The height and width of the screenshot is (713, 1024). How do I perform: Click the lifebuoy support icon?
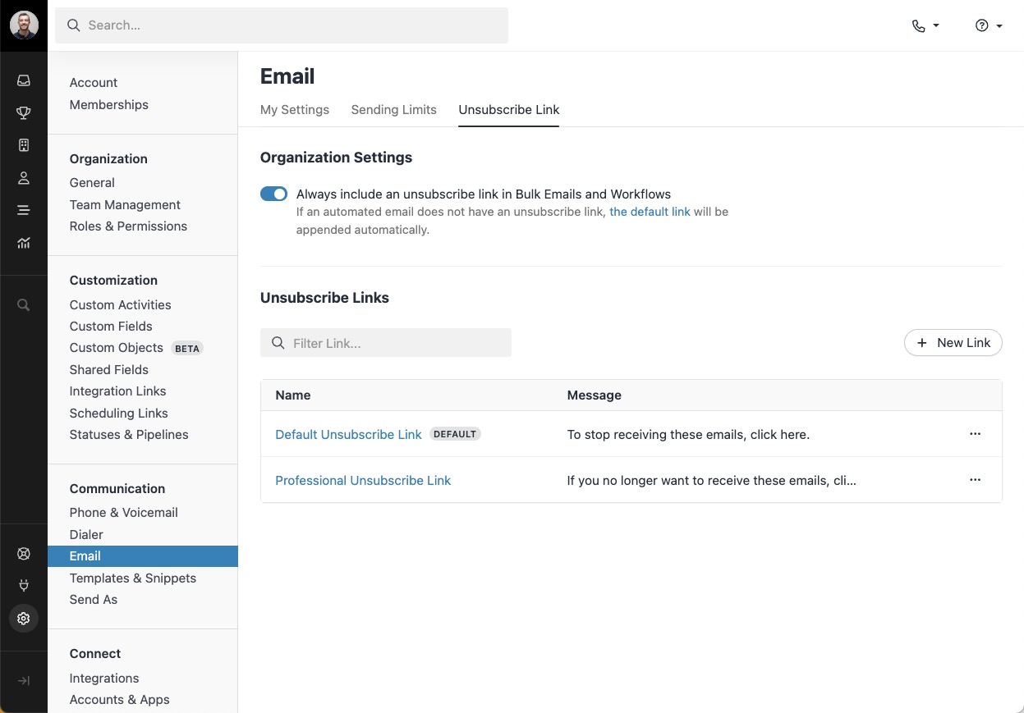pos(24,553)
